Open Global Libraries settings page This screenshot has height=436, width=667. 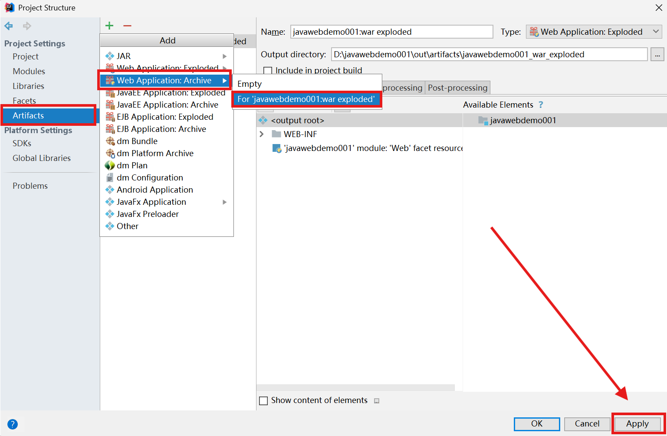[x=42, y=158]
